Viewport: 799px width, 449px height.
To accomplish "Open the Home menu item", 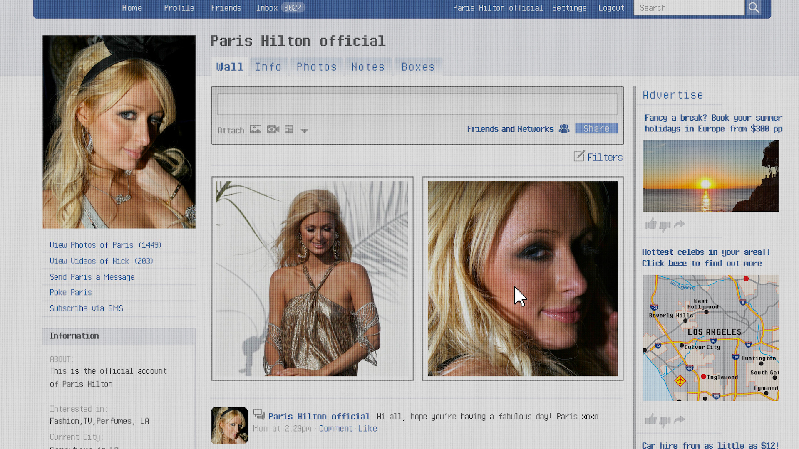I will 132,8.
